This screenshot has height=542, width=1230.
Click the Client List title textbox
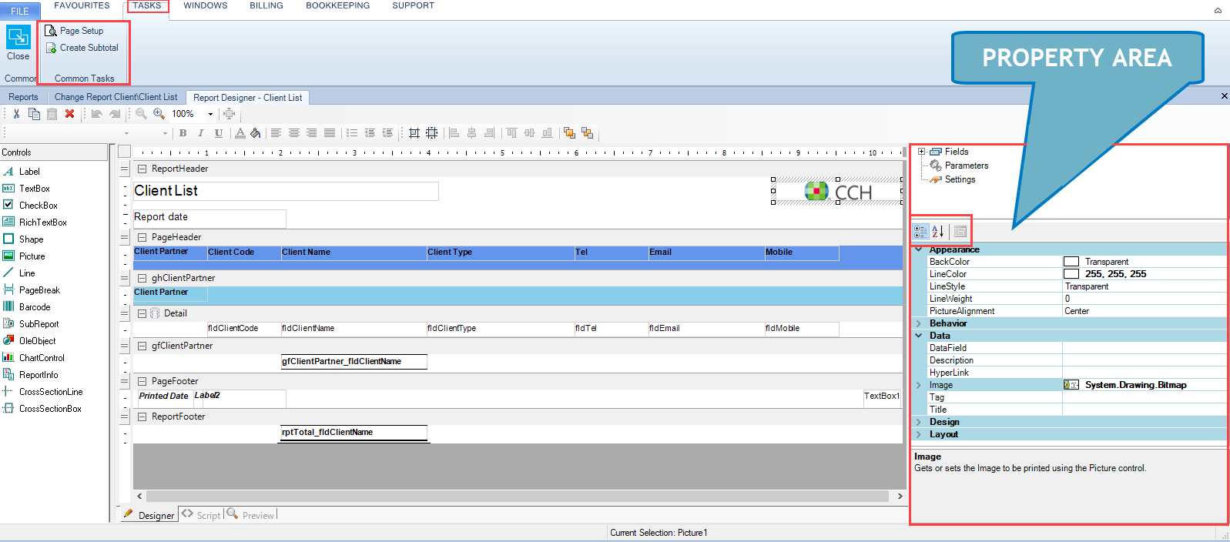pos(286,191)
